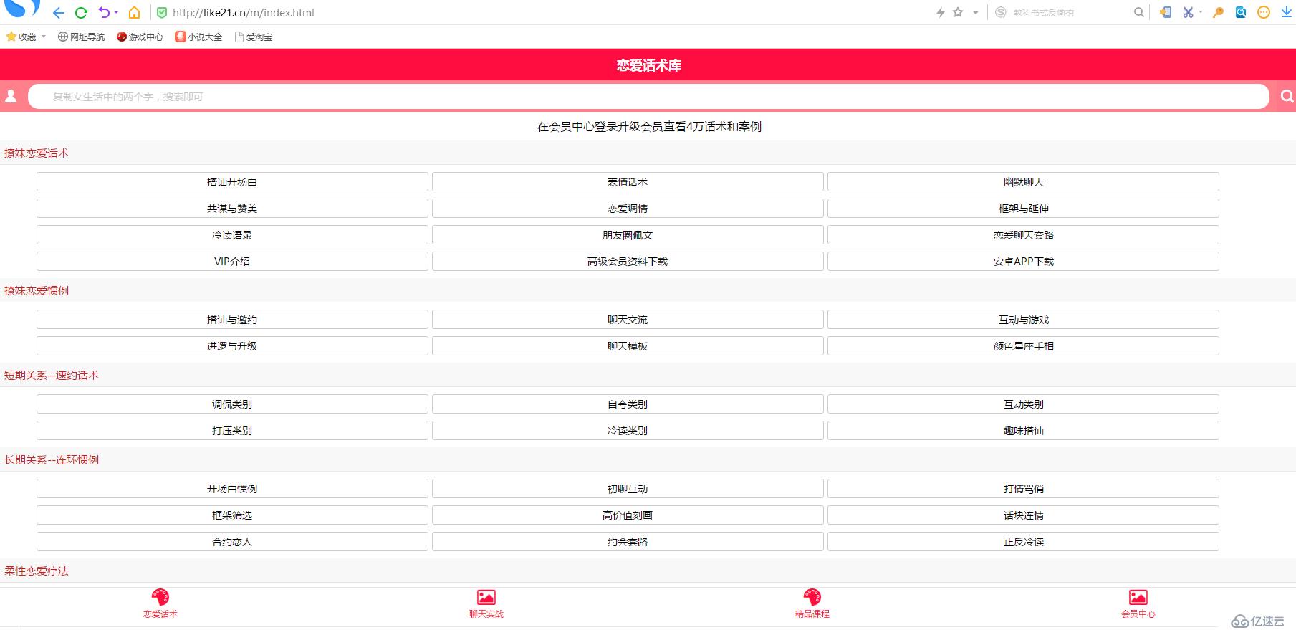Screen dimensions: 1296x630
Task: Toggle the lightning speed-mode icon
Action: [x=941, y=12]
